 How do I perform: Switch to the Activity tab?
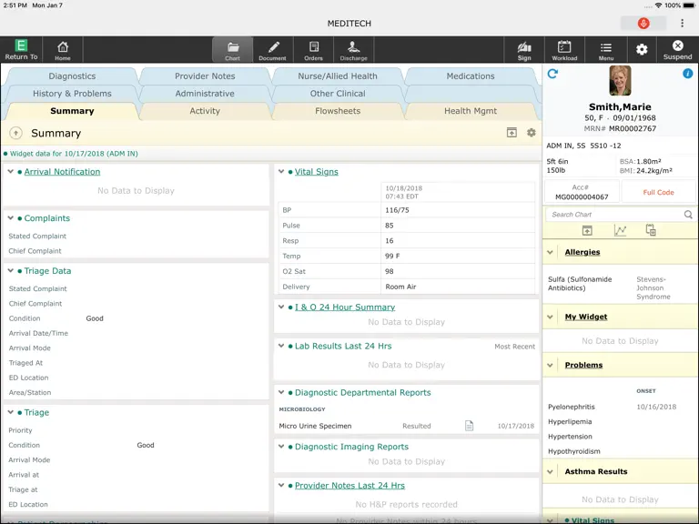[205, 111]
